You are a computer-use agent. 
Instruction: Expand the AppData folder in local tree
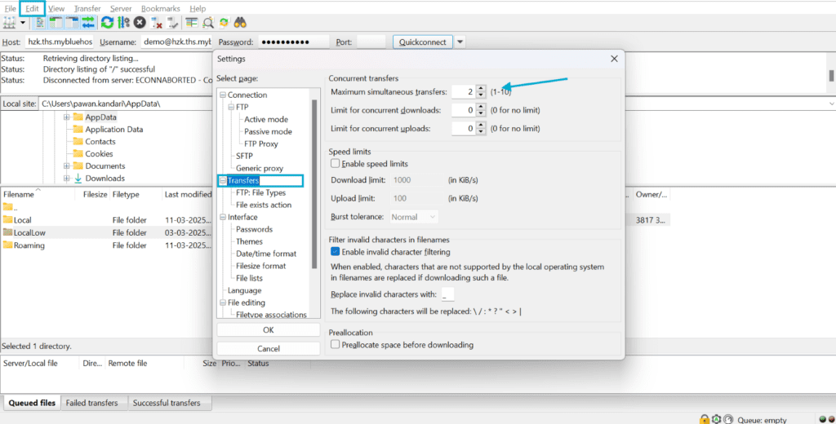tap(67, 117)
